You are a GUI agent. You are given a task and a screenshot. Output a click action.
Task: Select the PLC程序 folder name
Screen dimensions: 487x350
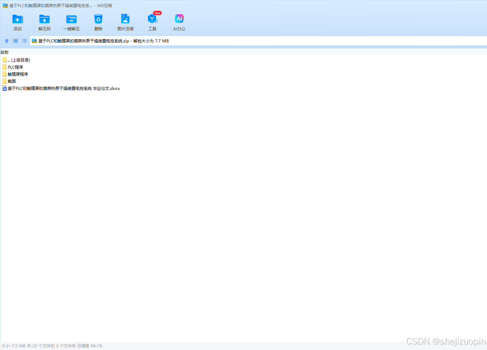tap(16, 67)
